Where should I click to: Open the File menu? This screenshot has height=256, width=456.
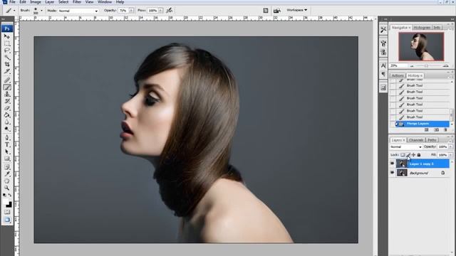coord(12,2)
